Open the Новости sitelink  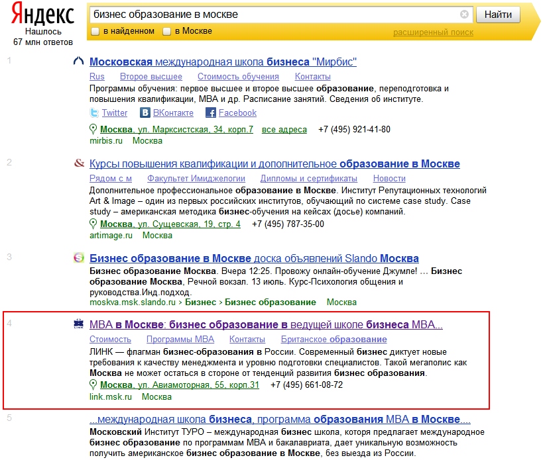[389, 178]
